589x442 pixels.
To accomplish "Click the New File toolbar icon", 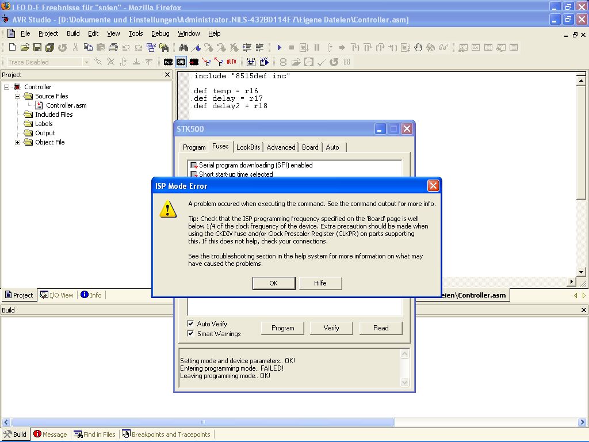I will point(12,47).
